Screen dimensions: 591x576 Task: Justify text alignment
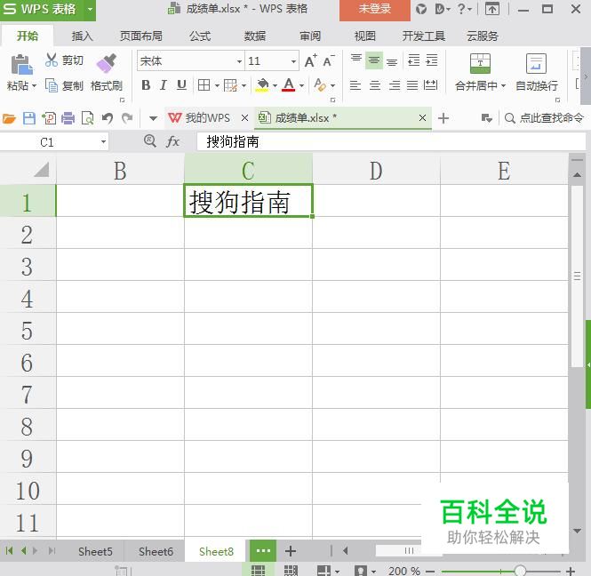point(412,85)
